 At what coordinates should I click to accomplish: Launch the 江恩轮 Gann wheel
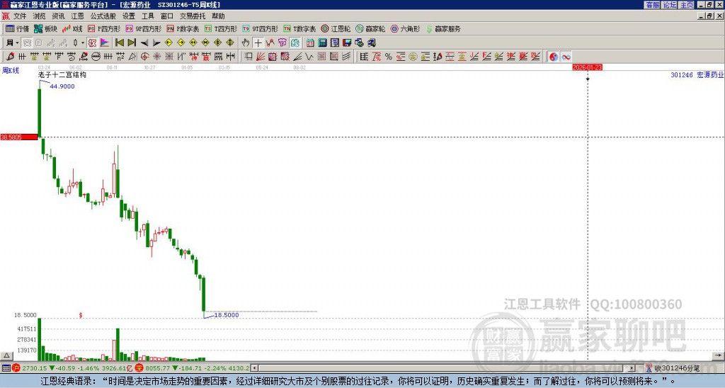point(336,28)
